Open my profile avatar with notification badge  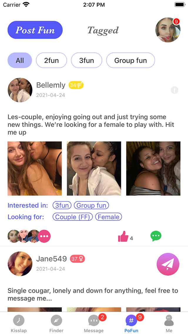point(168,30)
